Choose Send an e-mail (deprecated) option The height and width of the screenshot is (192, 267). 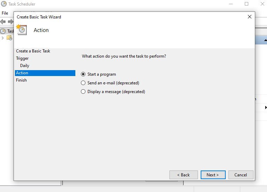pyautogui.click(x=83, y=83)
